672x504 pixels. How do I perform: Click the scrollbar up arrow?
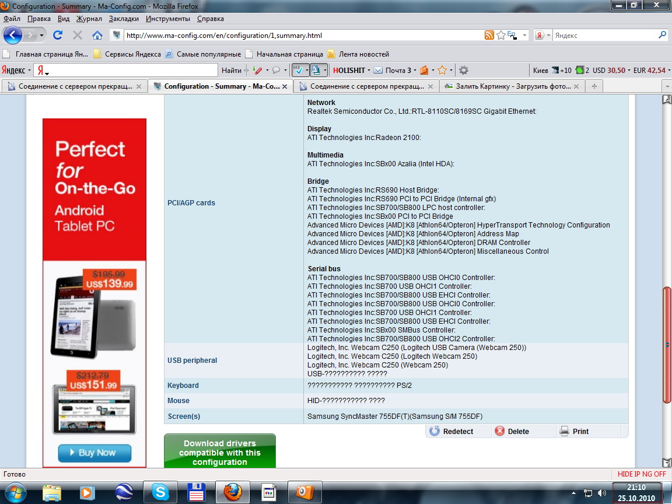666,99
